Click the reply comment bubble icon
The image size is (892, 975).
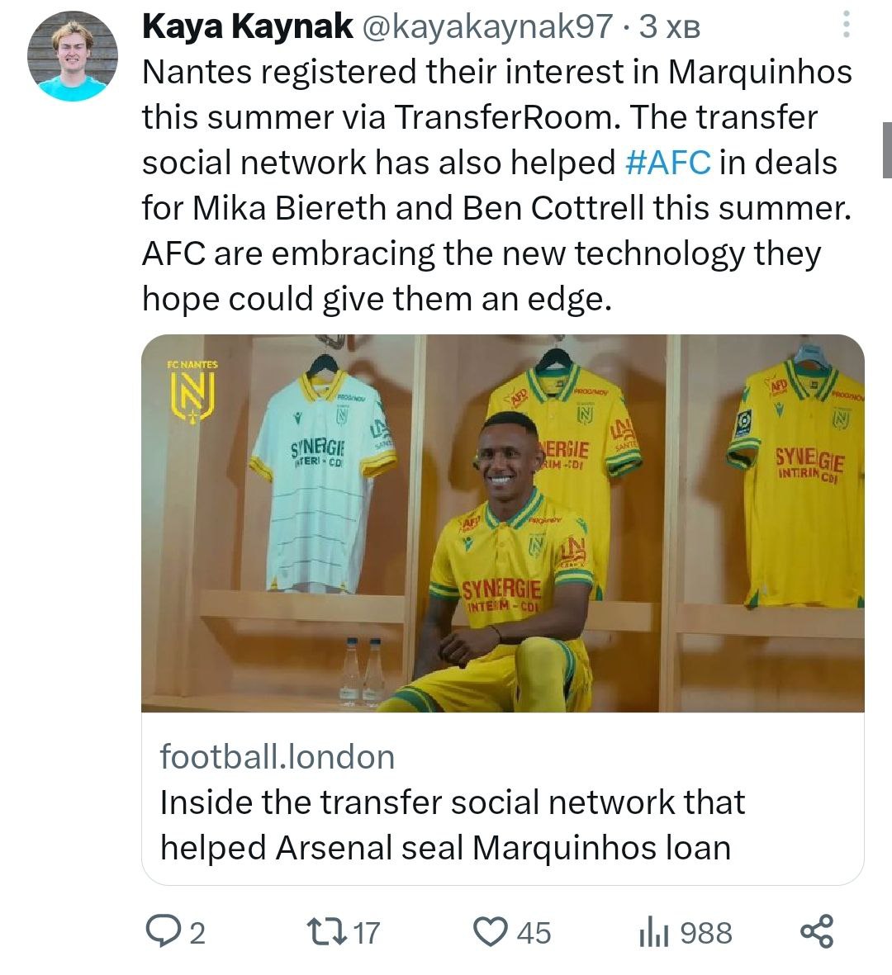pos(162,932)
